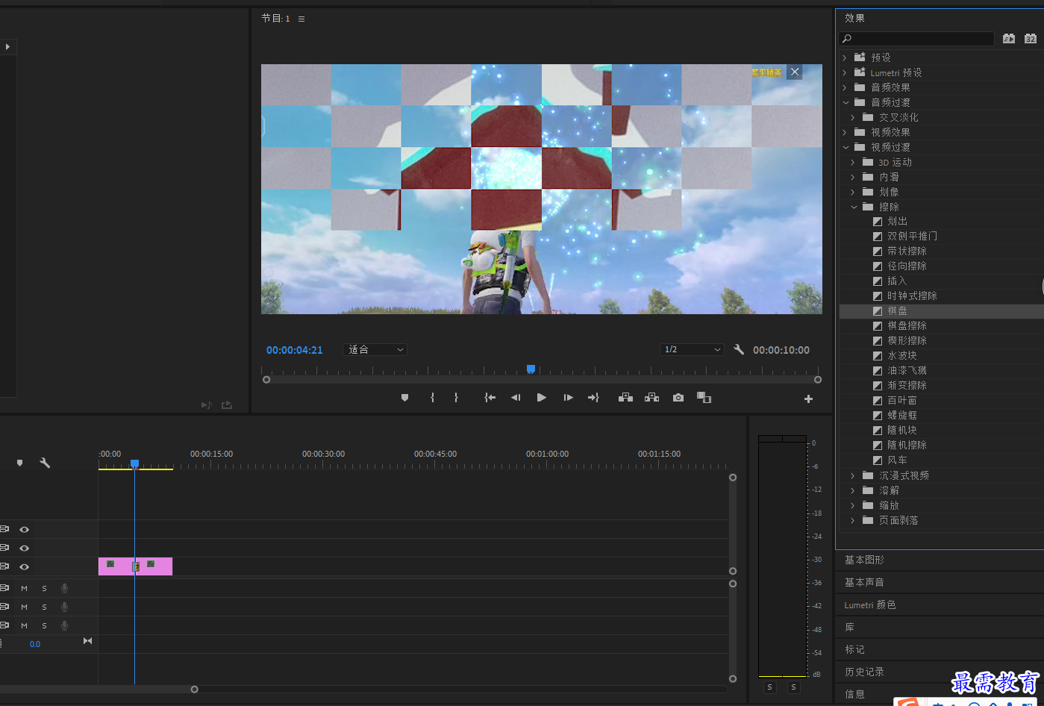Open the button editor plus icon
This screenshot has width=1044, height=706.
808,399
